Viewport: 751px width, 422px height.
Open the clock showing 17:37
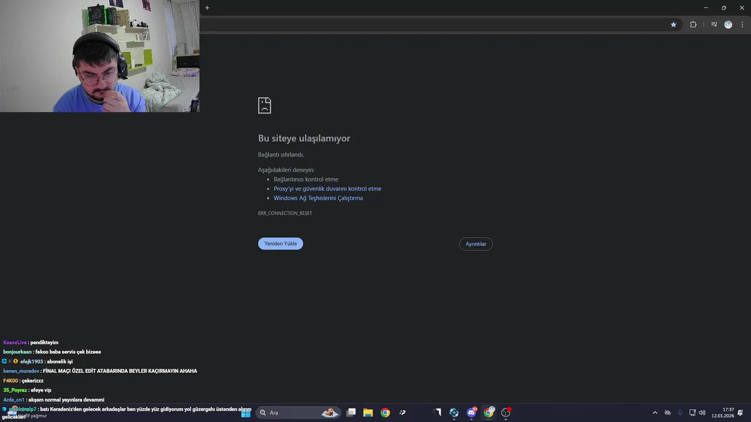click(x=723, y=413)
